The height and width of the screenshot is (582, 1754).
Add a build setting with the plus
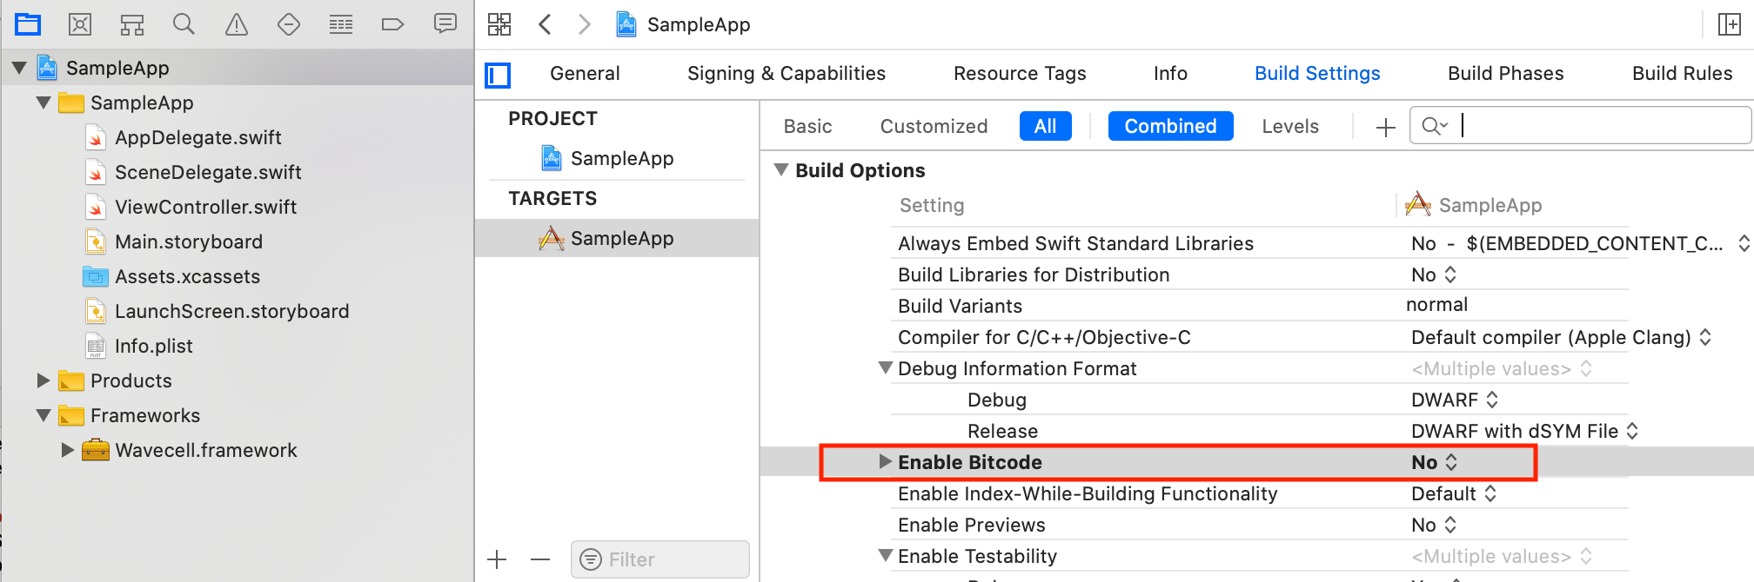[1386, 128]
